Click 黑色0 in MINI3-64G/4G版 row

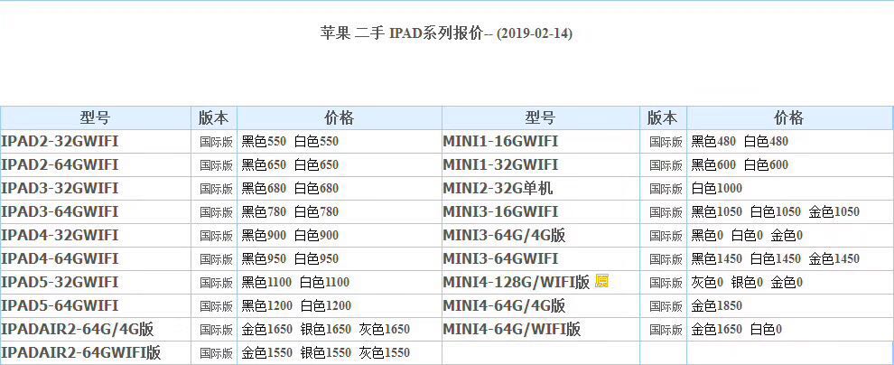pyautogui.click(x=707, y=236)
